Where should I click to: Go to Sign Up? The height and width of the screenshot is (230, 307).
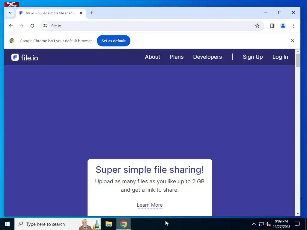pyautogui.click(x=253, y=57)
